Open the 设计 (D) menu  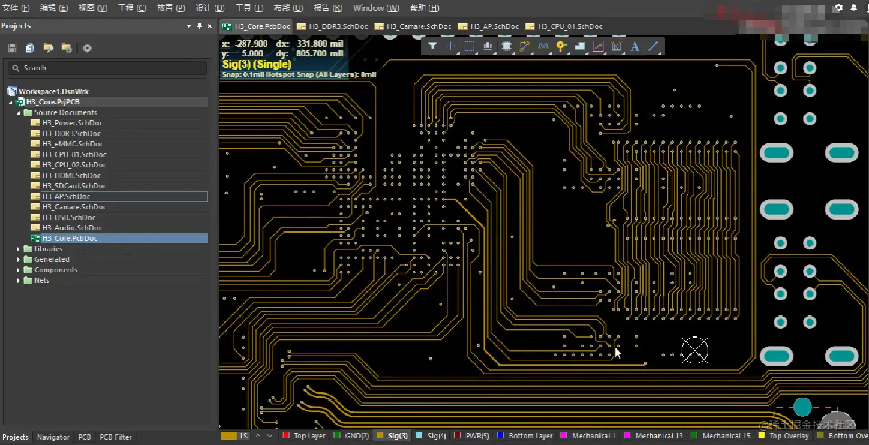click(x=211, y=8)
